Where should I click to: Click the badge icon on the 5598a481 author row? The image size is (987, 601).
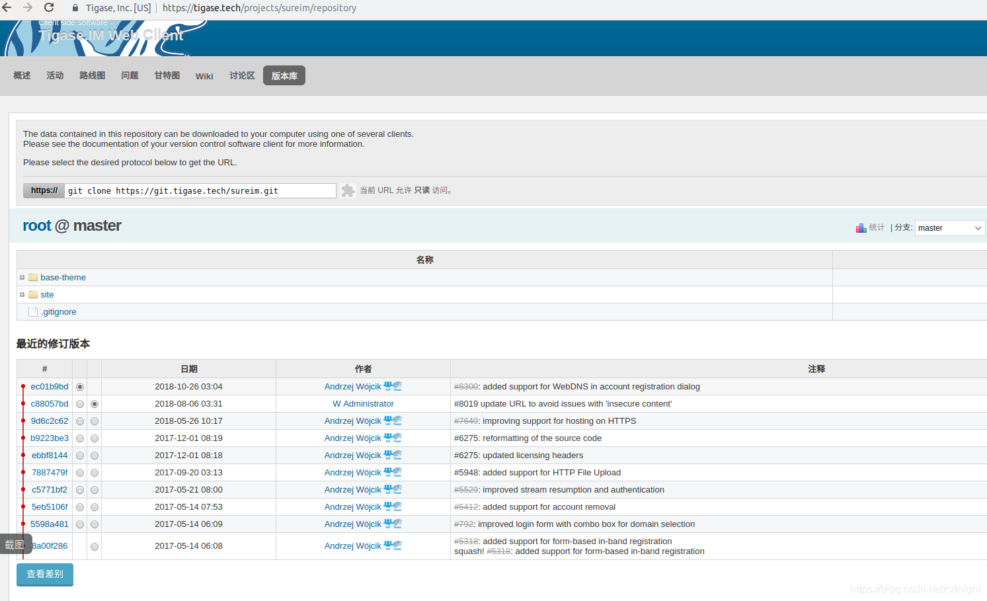click(x=393, y=524)
